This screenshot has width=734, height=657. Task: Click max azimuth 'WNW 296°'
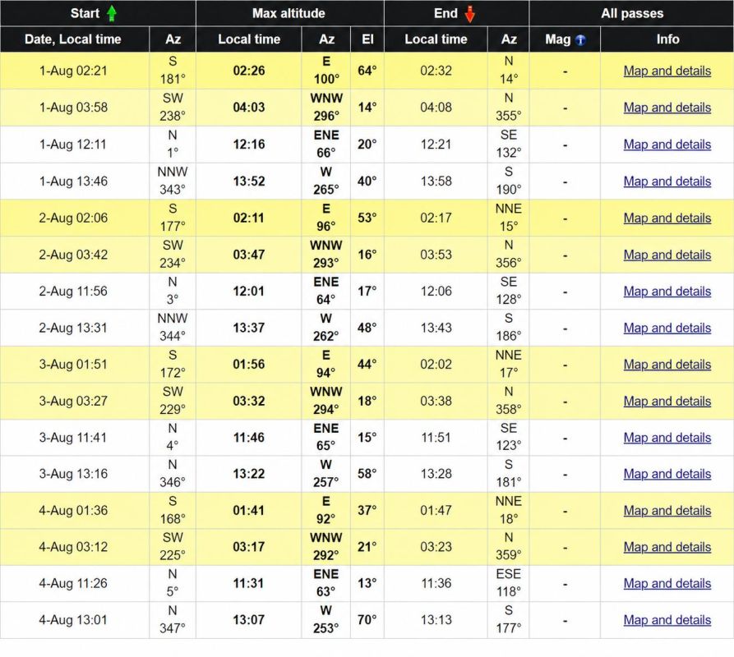326,107
